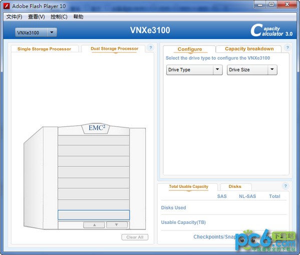Viewport: 300px width, 255px height.
Task: Click 'Select the drive type to configure' text
Action: pyautogui.click(x=218, y=58)
